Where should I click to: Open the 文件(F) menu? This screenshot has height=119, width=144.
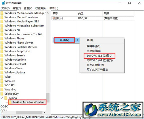point(5,8)
